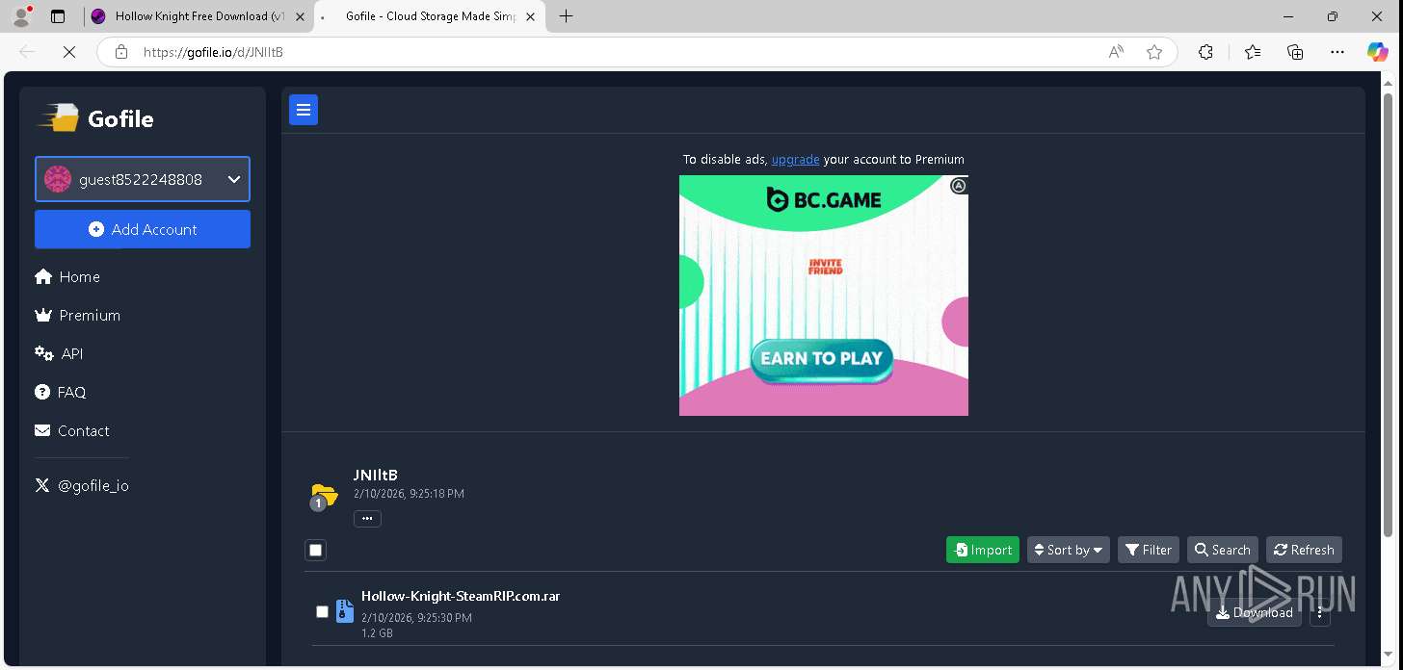Open the Copilot icon

(1378, 52)
